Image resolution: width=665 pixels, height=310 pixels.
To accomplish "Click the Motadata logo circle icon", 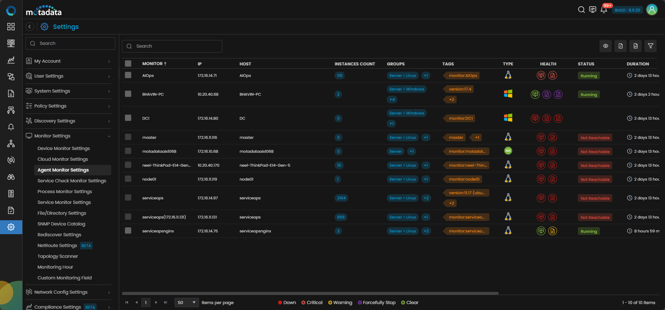I will click(x=11, y=11).
